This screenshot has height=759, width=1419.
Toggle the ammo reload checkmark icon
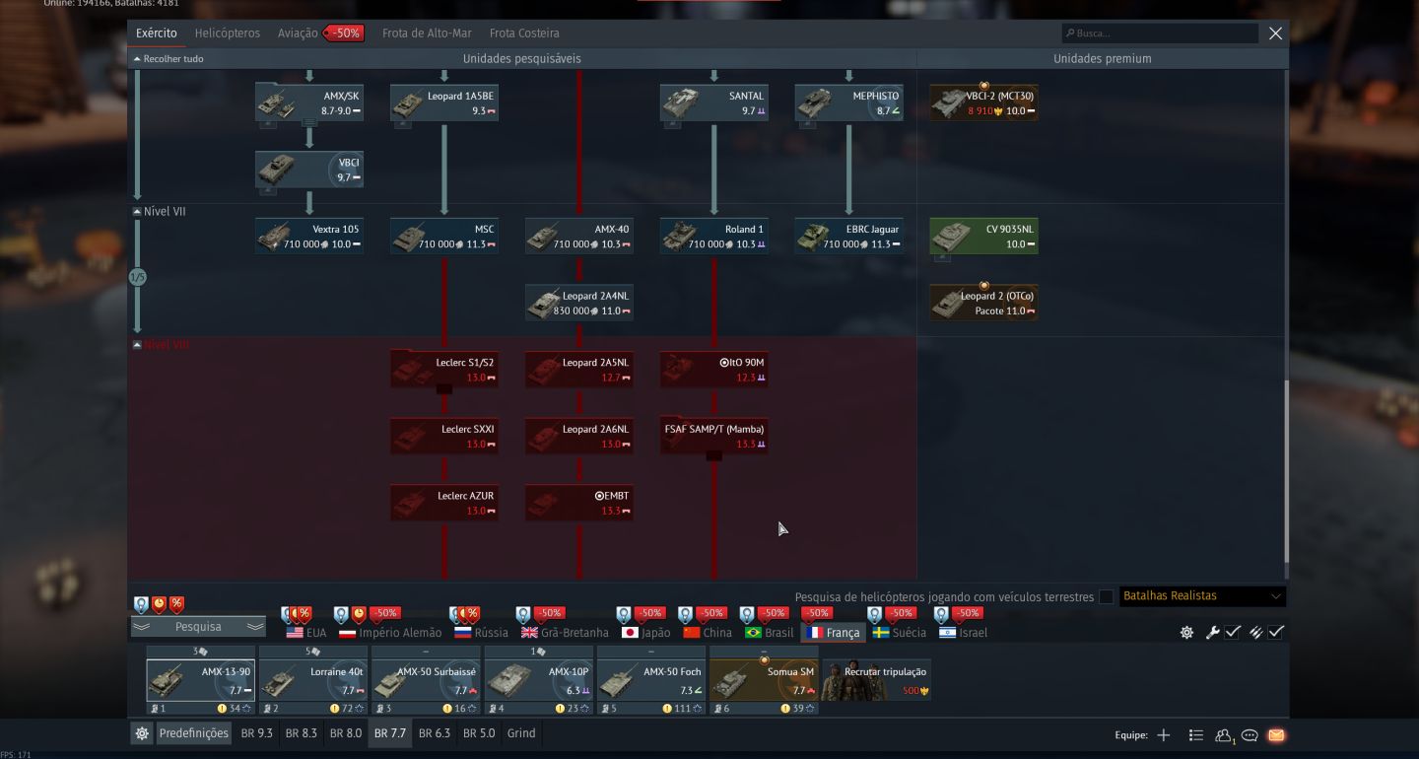point(1255,633)
